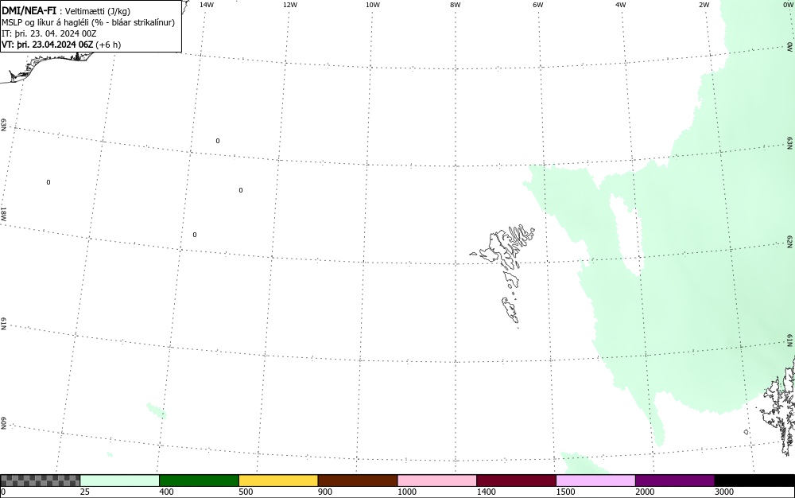Select the pink 1000–1400 legend swatch
Screen dimensions: 795x498
(x=437, y=480)
